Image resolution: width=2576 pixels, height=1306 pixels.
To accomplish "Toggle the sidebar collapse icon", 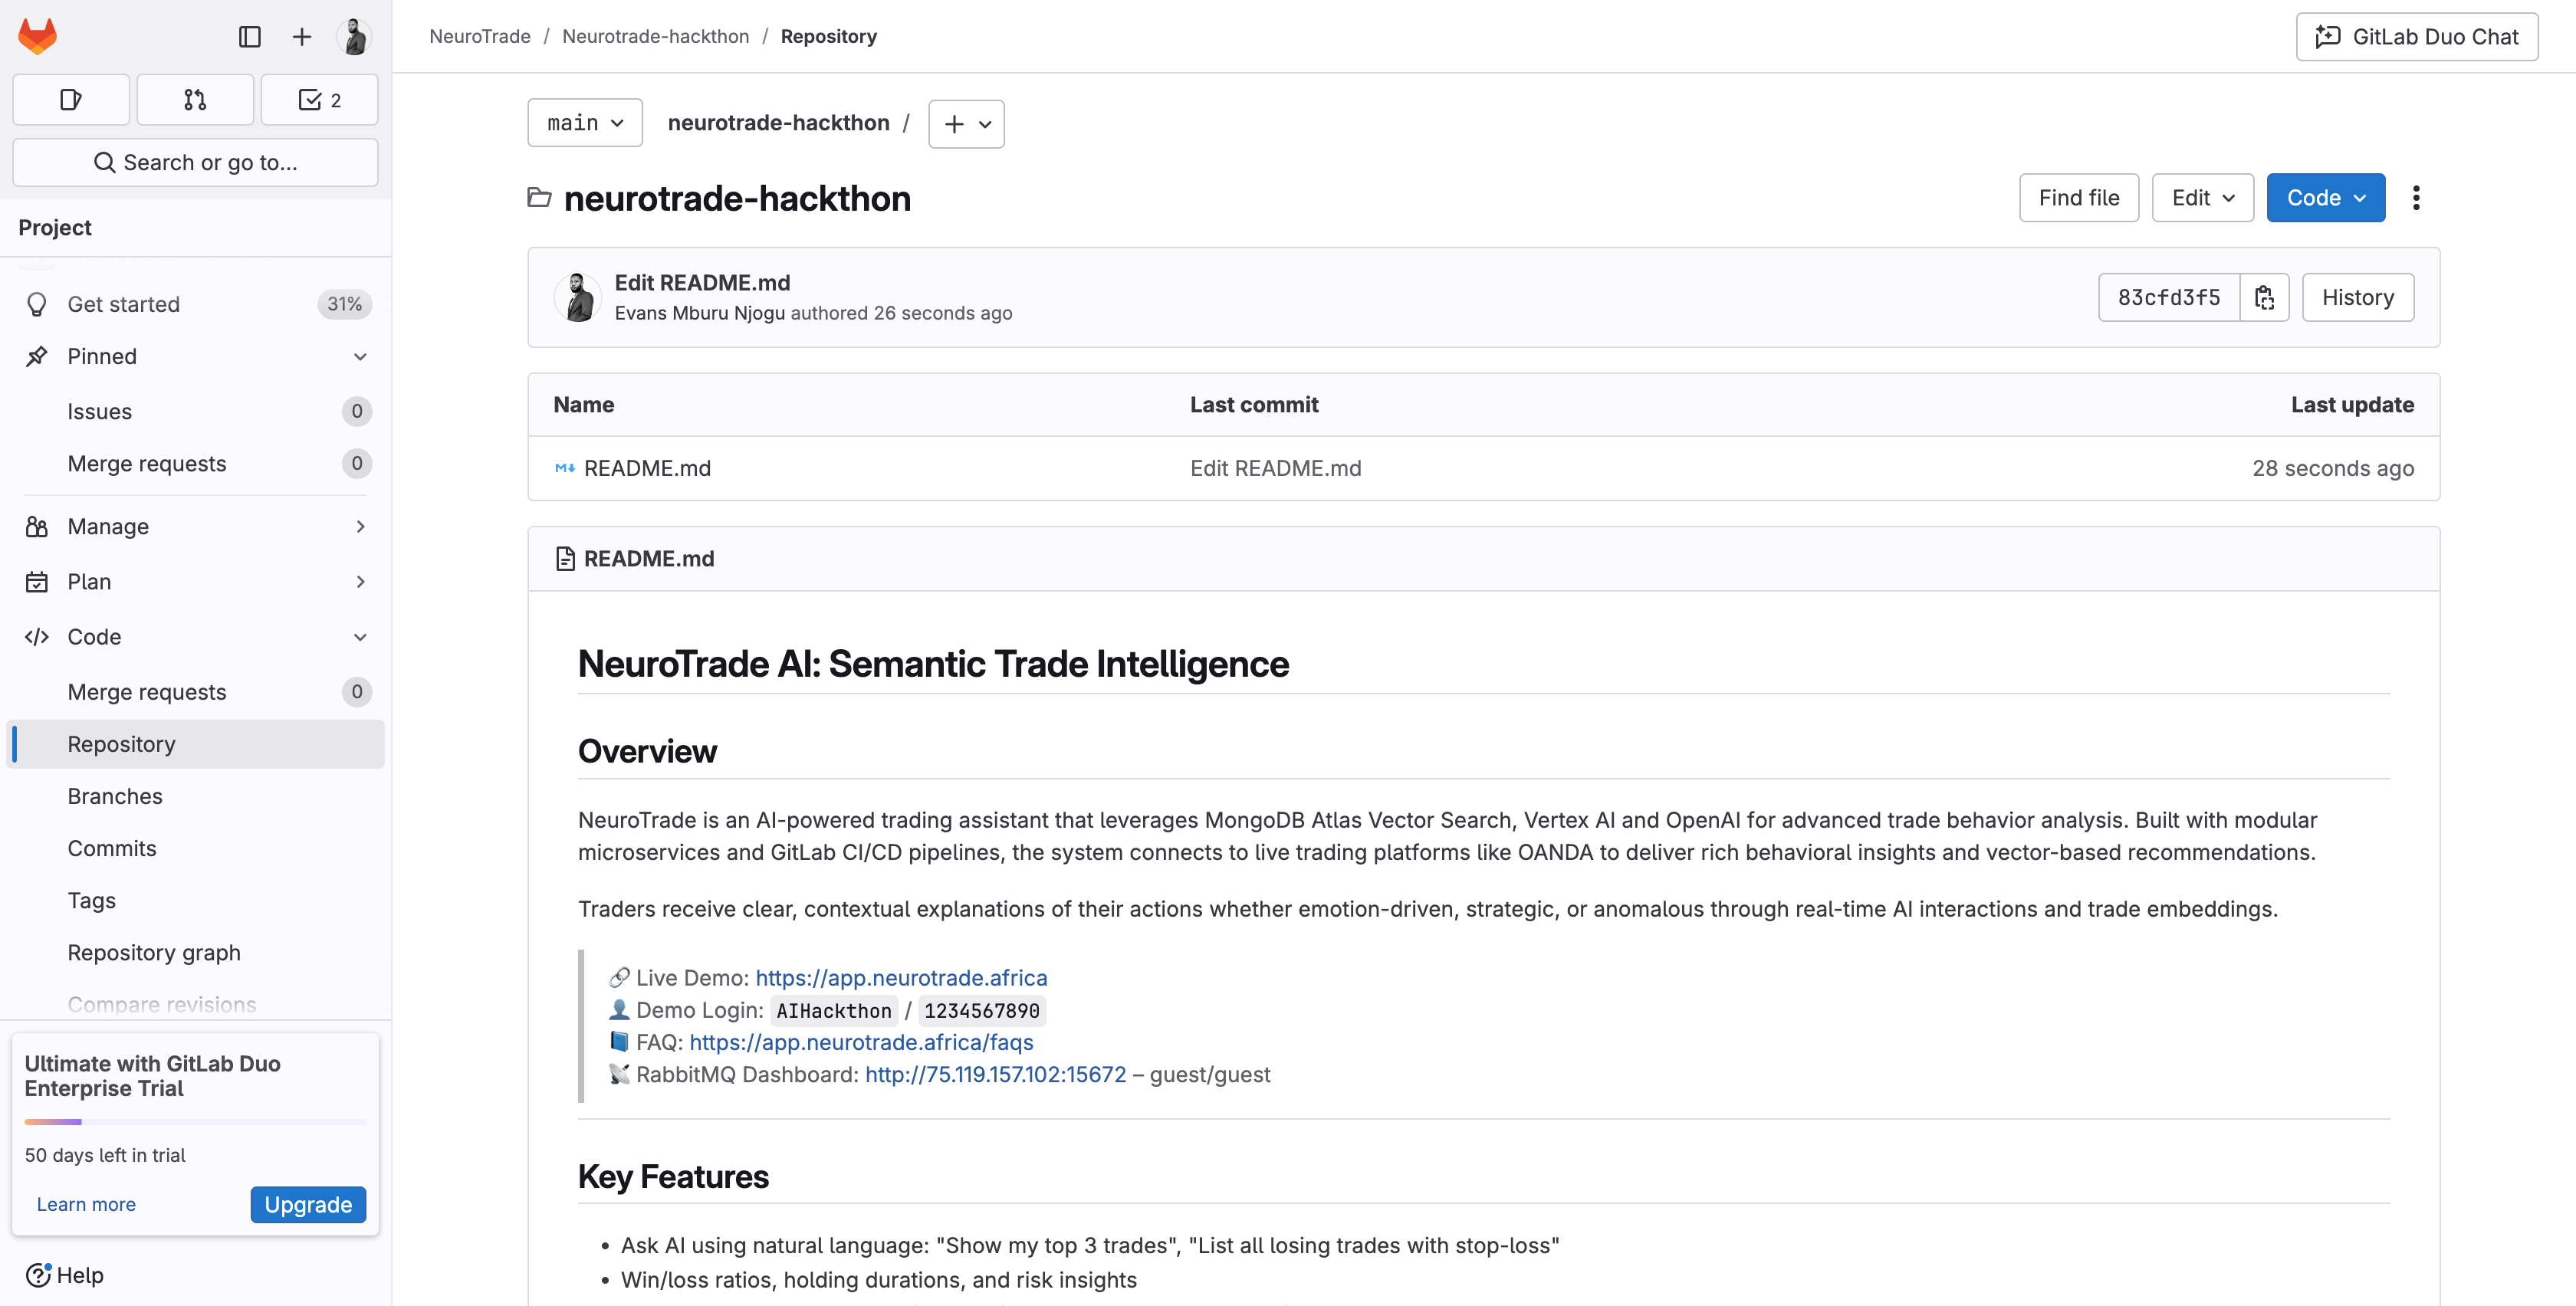I will click(x=250, y=37).
